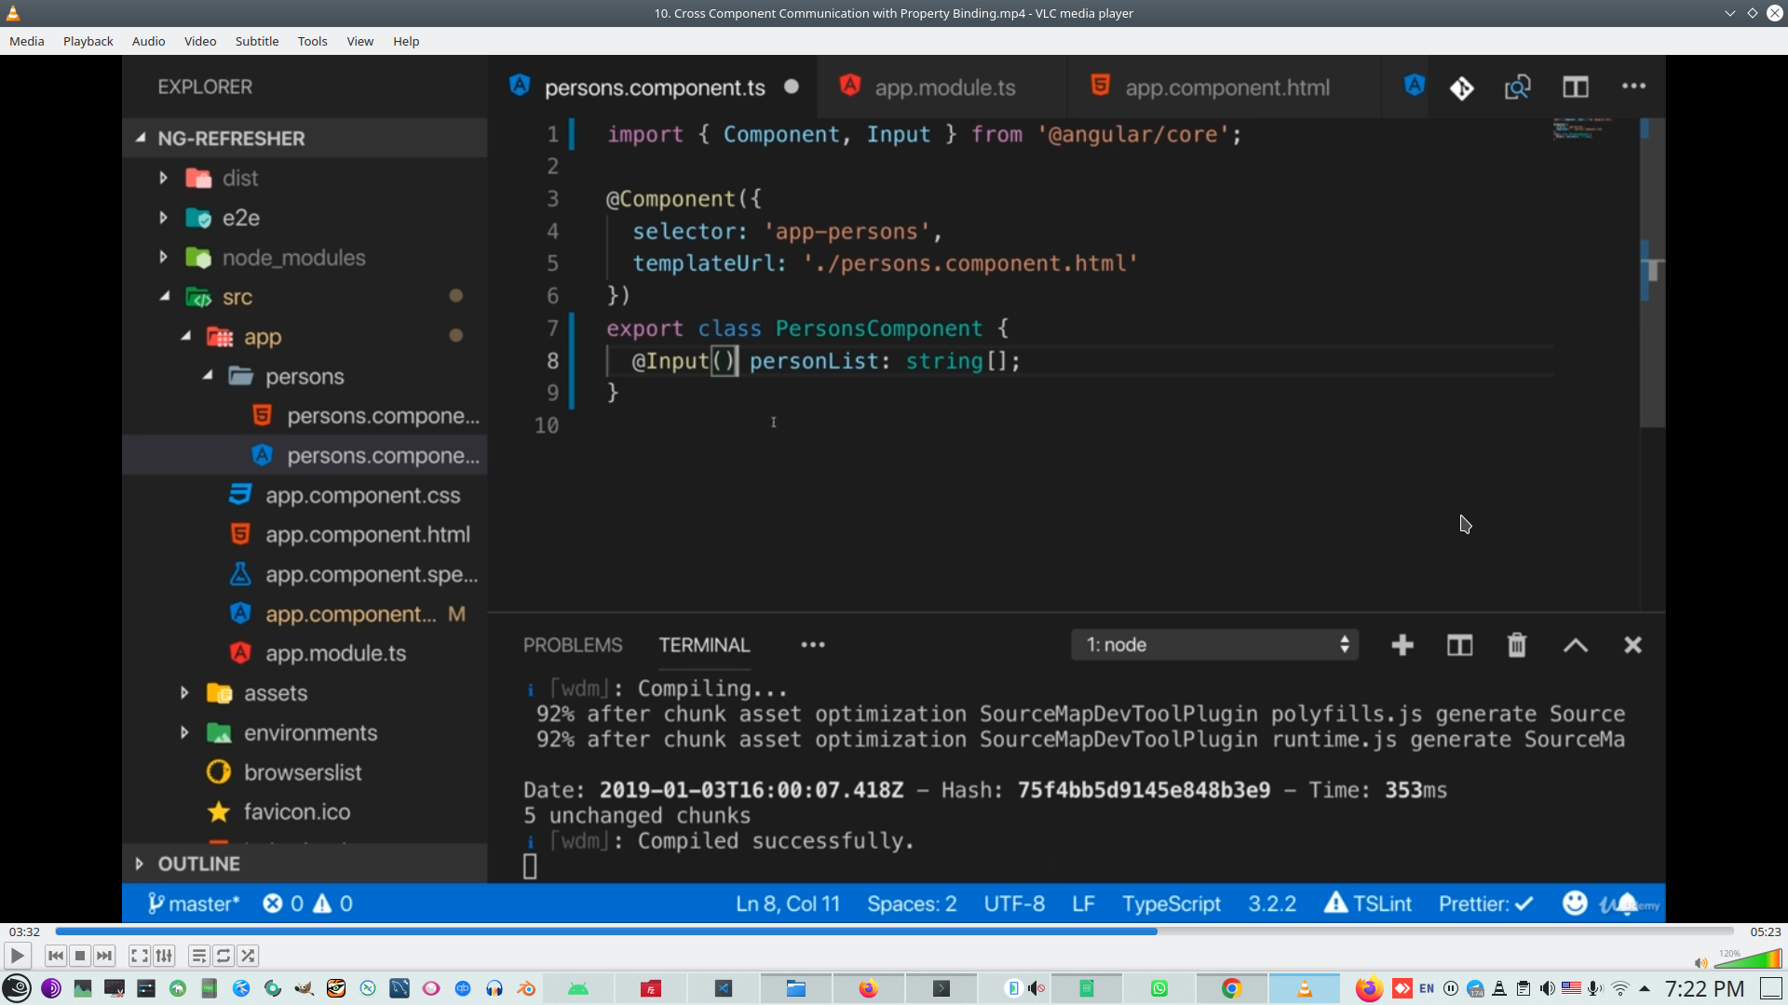Adjust the VLC volume slider

tap(1747, 960)
